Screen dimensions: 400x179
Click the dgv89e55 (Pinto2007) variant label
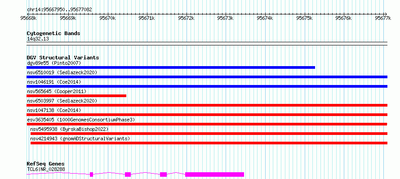54,63
